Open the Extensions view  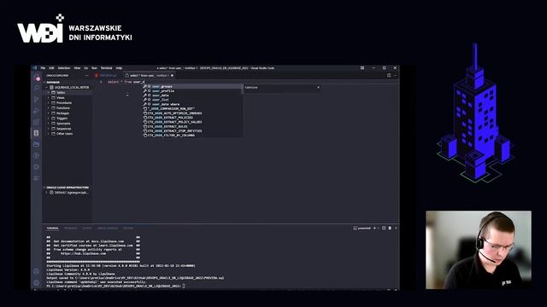[37, 122]
